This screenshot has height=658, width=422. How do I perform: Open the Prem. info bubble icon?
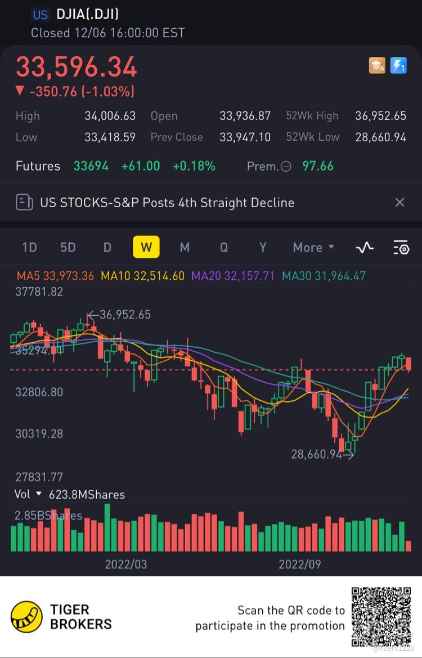pos(286,166)
